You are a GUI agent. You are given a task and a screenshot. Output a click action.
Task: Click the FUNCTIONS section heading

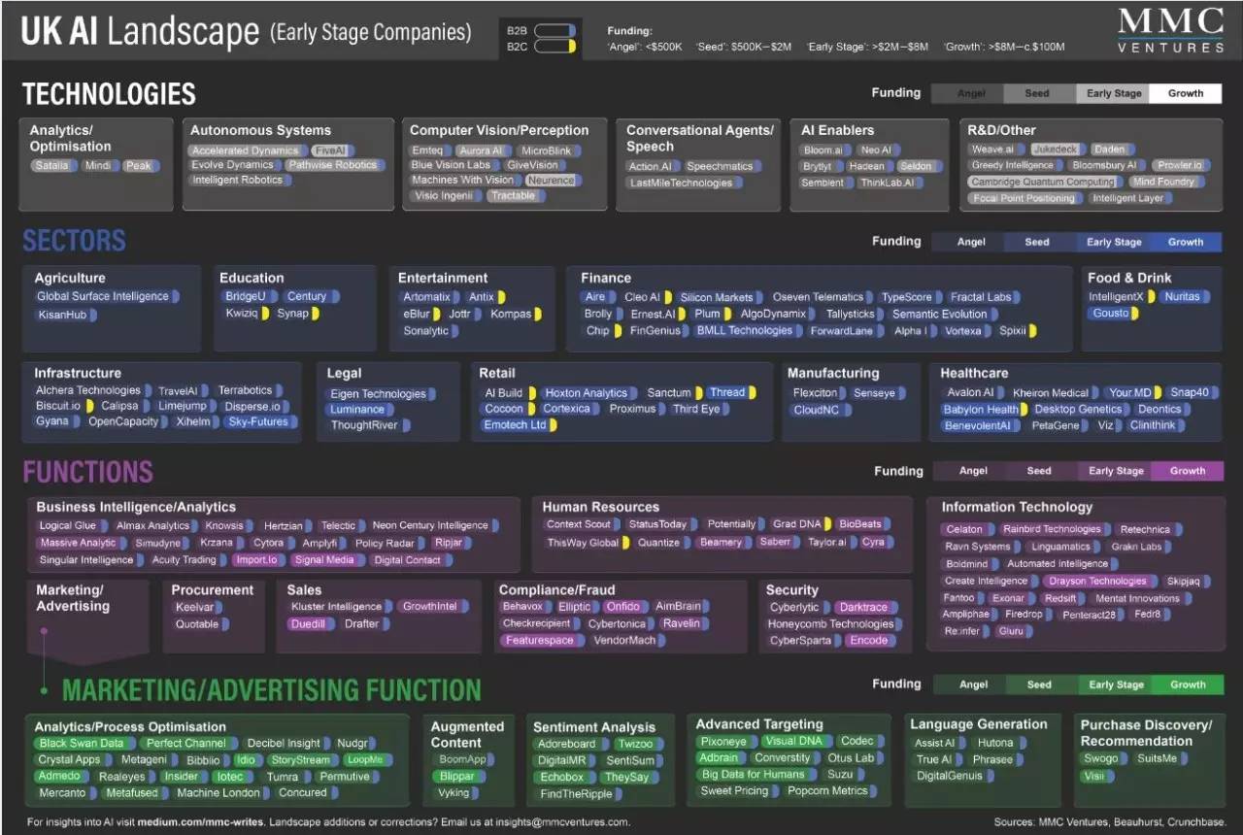coord(87,472)
